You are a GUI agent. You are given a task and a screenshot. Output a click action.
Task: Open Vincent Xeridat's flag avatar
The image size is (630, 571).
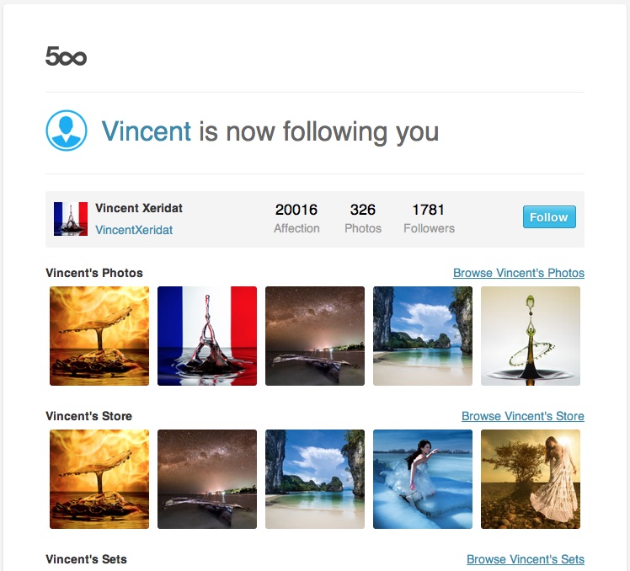pos(71,218)
